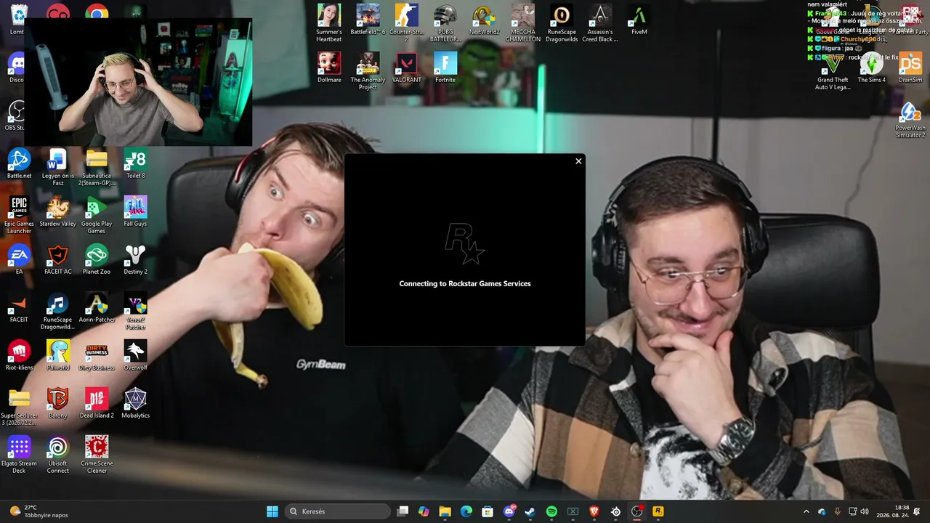
Task: Launch the Fall Guys desktop icon
Action: tap(135, 211)
